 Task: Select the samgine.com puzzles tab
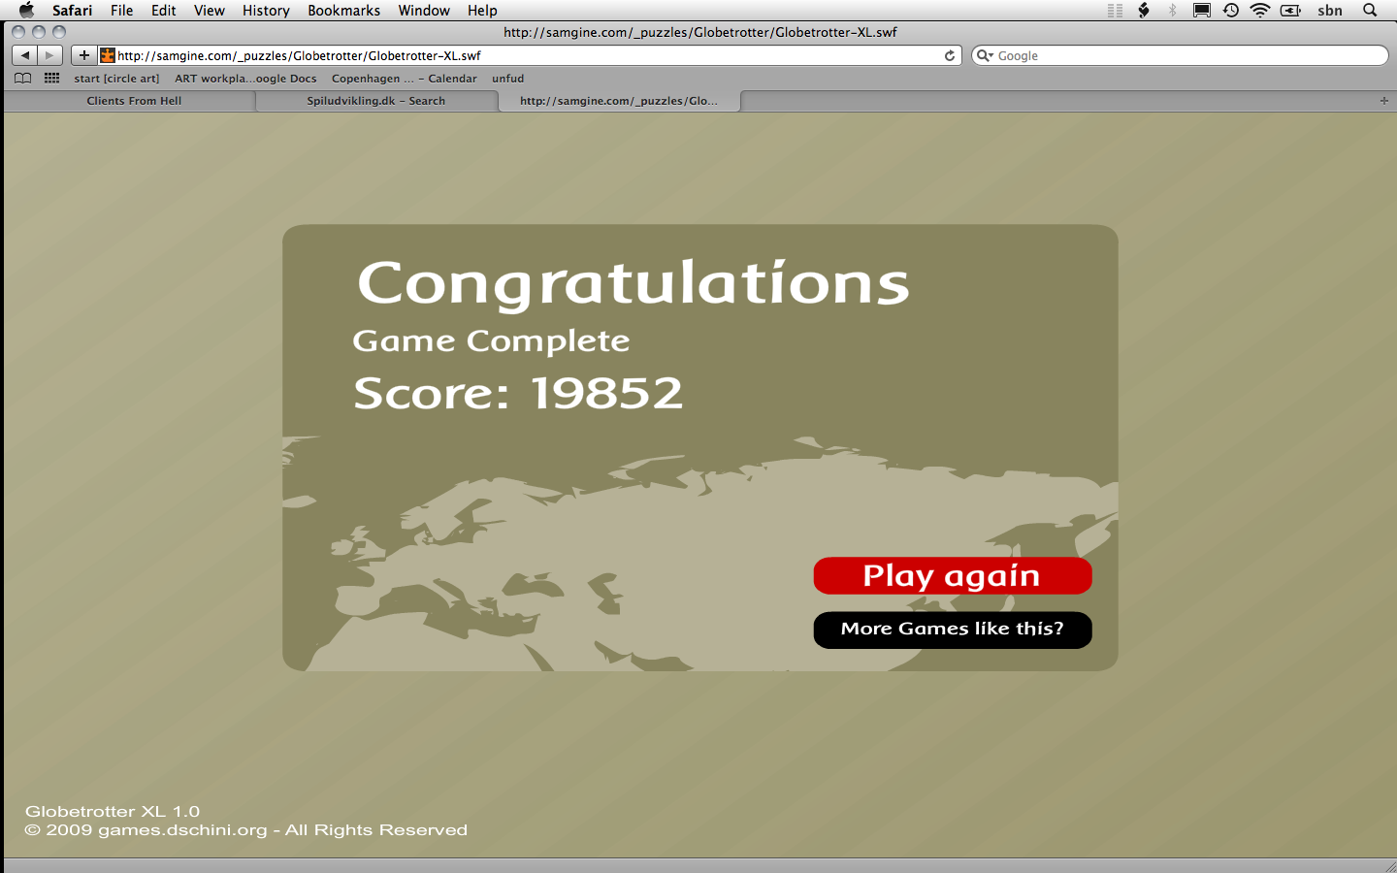[x=619, y=101]
